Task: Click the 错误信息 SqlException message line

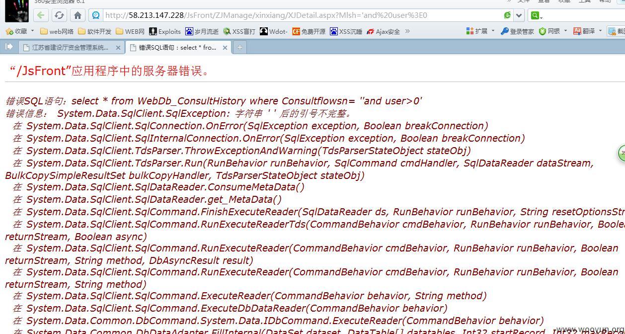Action: pyautogui.click(x=178, y=113)
